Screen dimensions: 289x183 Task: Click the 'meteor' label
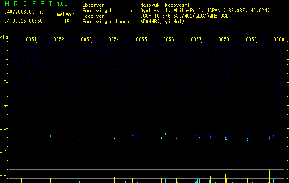click(x=65, y=14)
